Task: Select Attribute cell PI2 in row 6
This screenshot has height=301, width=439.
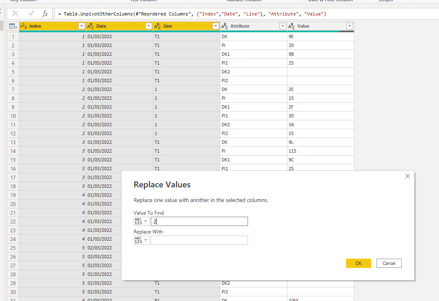Action: tap(253, 80)
